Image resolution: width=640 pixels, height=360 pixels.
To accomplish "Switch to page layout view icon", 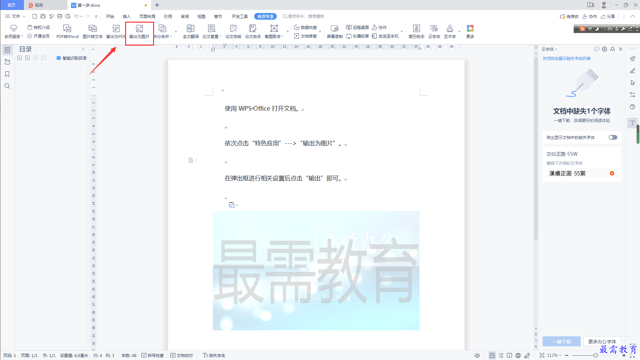I will [x=492, y=355].
